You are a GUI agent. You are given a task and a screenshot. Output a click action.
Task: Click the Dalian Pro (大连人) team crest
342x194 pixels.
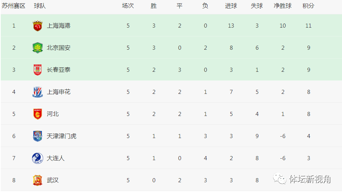(x=37, y=158)
